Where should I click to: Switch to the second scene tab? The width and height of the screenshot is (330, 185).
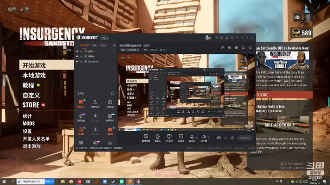pyautogui.click(x=94, y=45)
